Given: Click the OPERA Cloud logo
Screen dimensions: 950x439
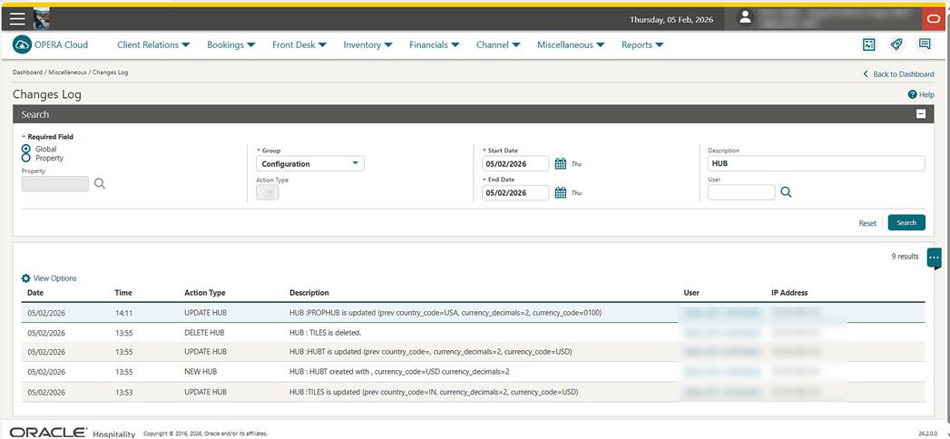Looking at the screenshot, I should [50, 44].
